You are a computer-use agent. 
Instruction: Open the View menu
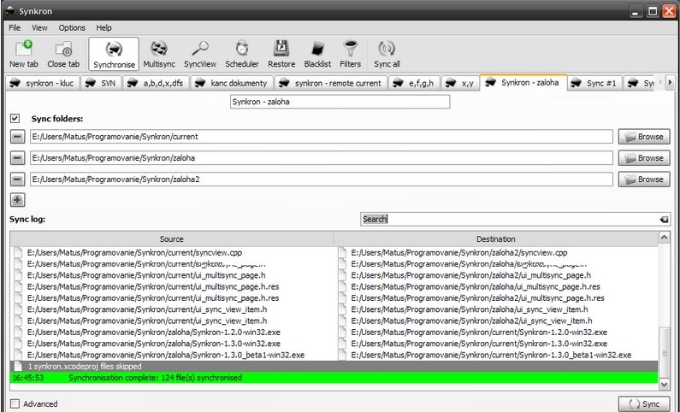point(39,27)
